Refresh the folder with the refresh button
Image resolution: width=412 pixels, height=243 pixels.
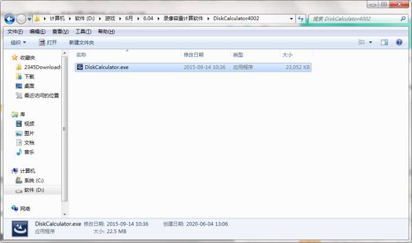click(301, 19)
